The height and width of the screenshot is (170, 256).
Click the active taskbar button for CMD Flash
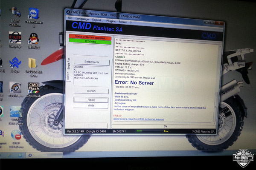(44, 155)
